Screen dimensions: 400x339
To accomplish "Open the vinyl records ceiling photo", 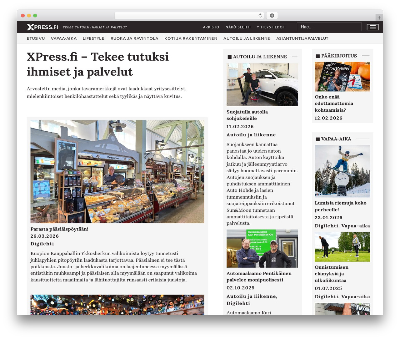I will coord(117,305).
